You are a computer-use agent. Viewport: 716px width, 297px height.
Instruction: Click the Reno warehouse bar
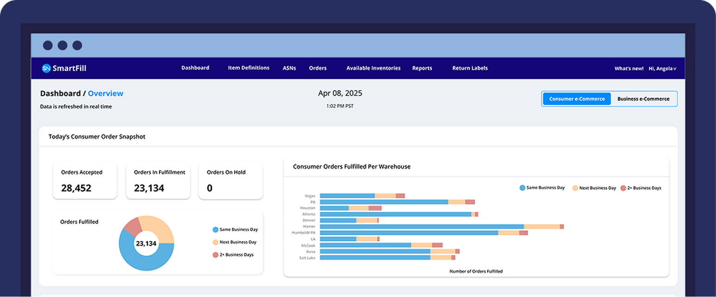tap(390, 251)
